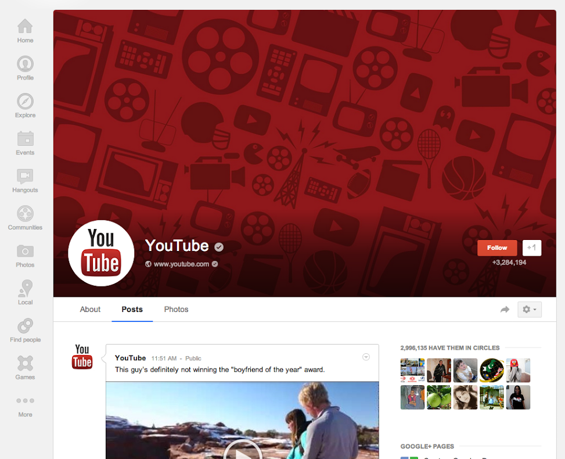Click the post text about boyfriend award
This screenshot has width=565, height=459.
point(220,370)
